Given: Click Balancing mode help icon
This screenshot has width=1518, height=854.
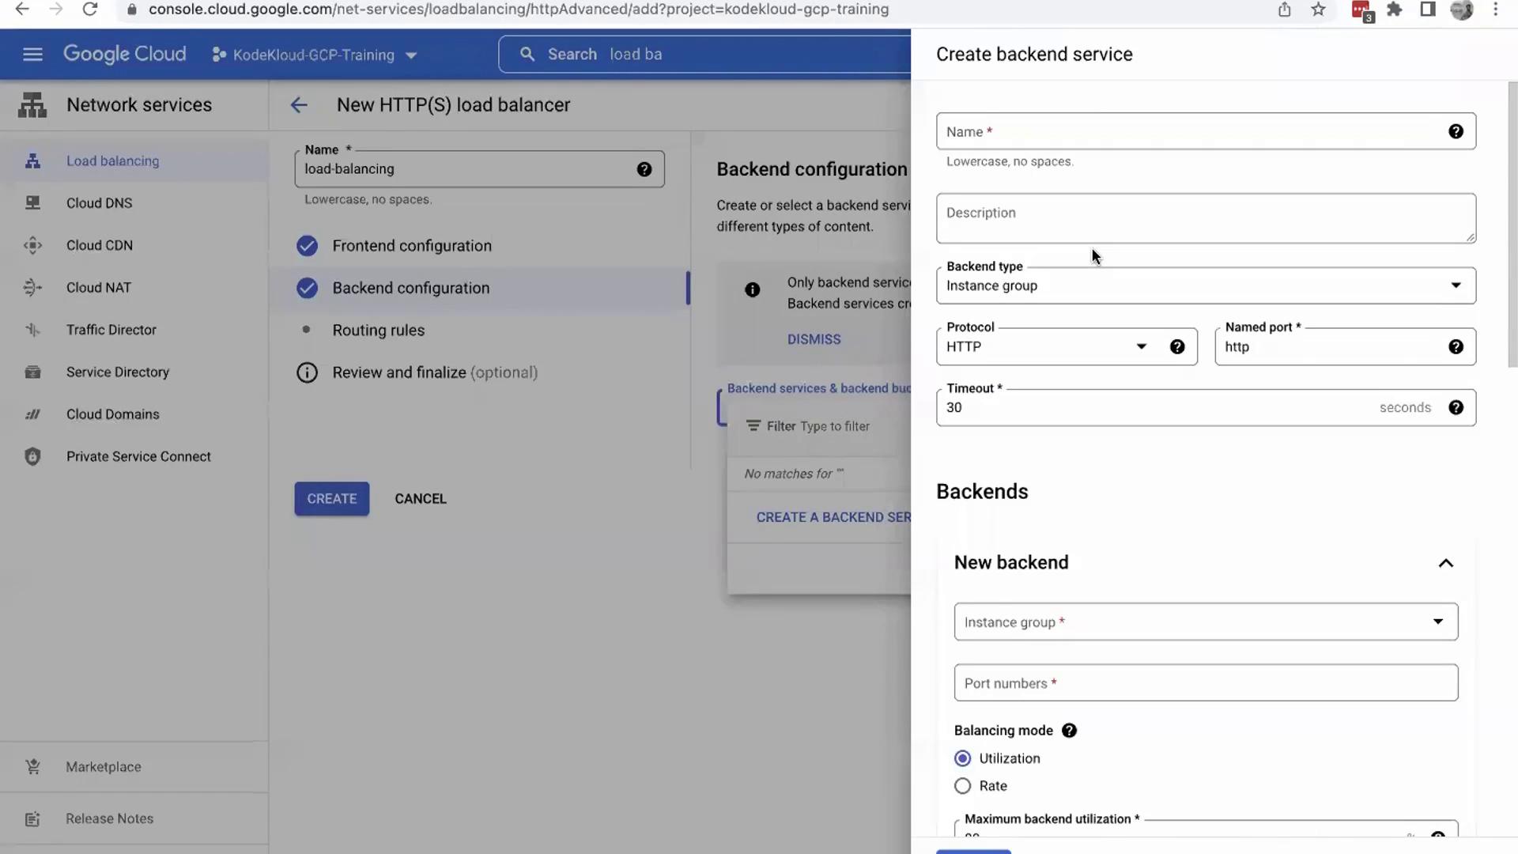Looking at the screenshot, I should pos(1069,731).
